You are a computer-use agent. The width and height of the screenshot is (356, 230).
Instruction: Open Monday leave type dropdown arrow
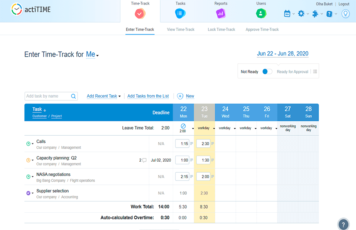(x=193, y=129)
